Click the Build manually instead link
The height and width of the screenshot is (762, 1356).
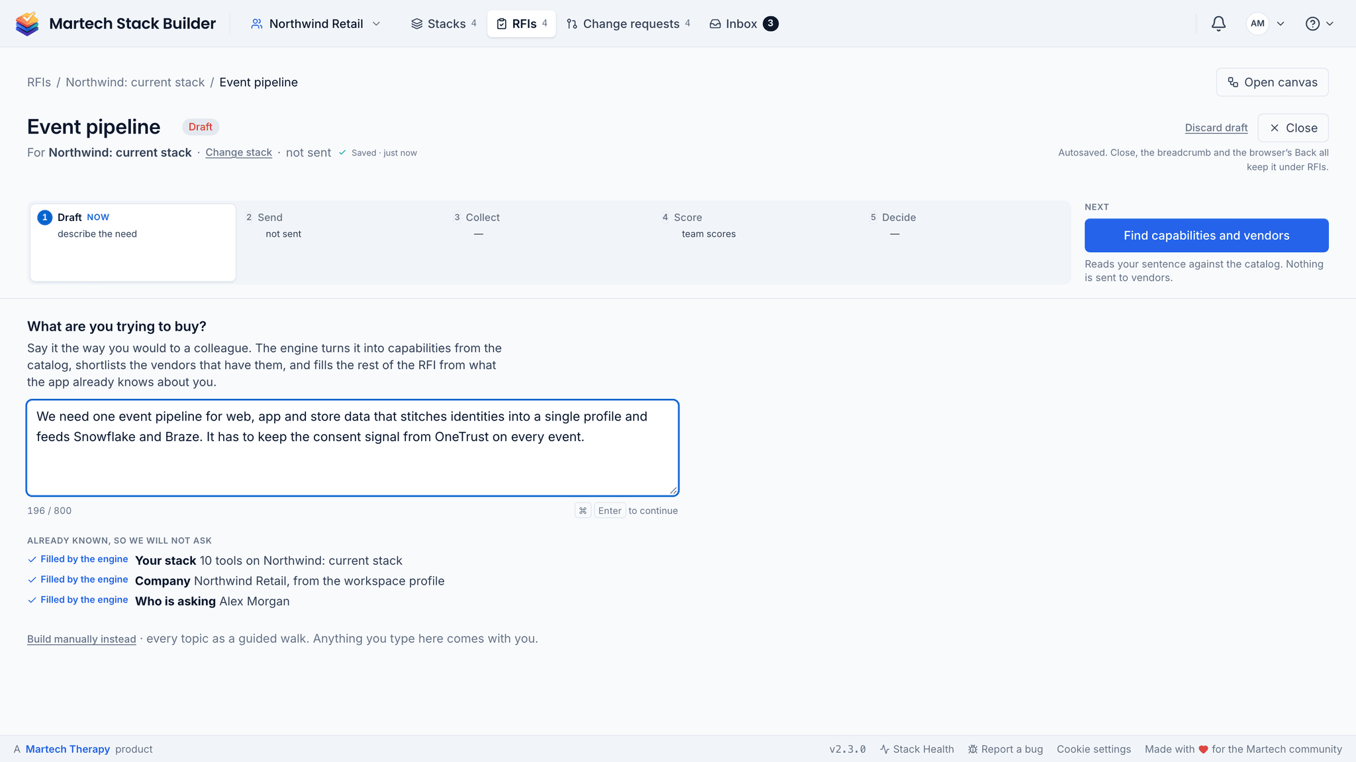pyautogui.click(x=81, y=639)
